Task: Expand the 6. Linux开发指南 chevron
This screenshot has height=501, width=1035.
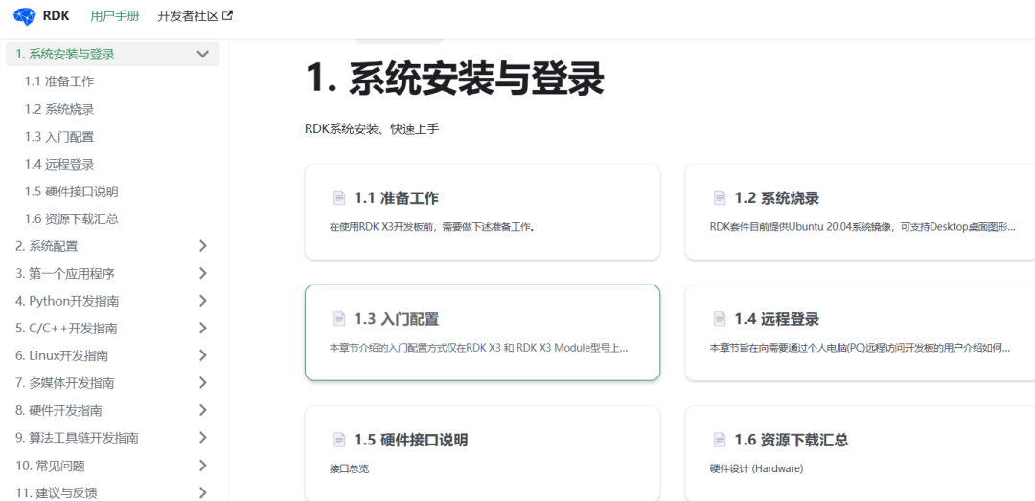Action: [x=202, y=355]
